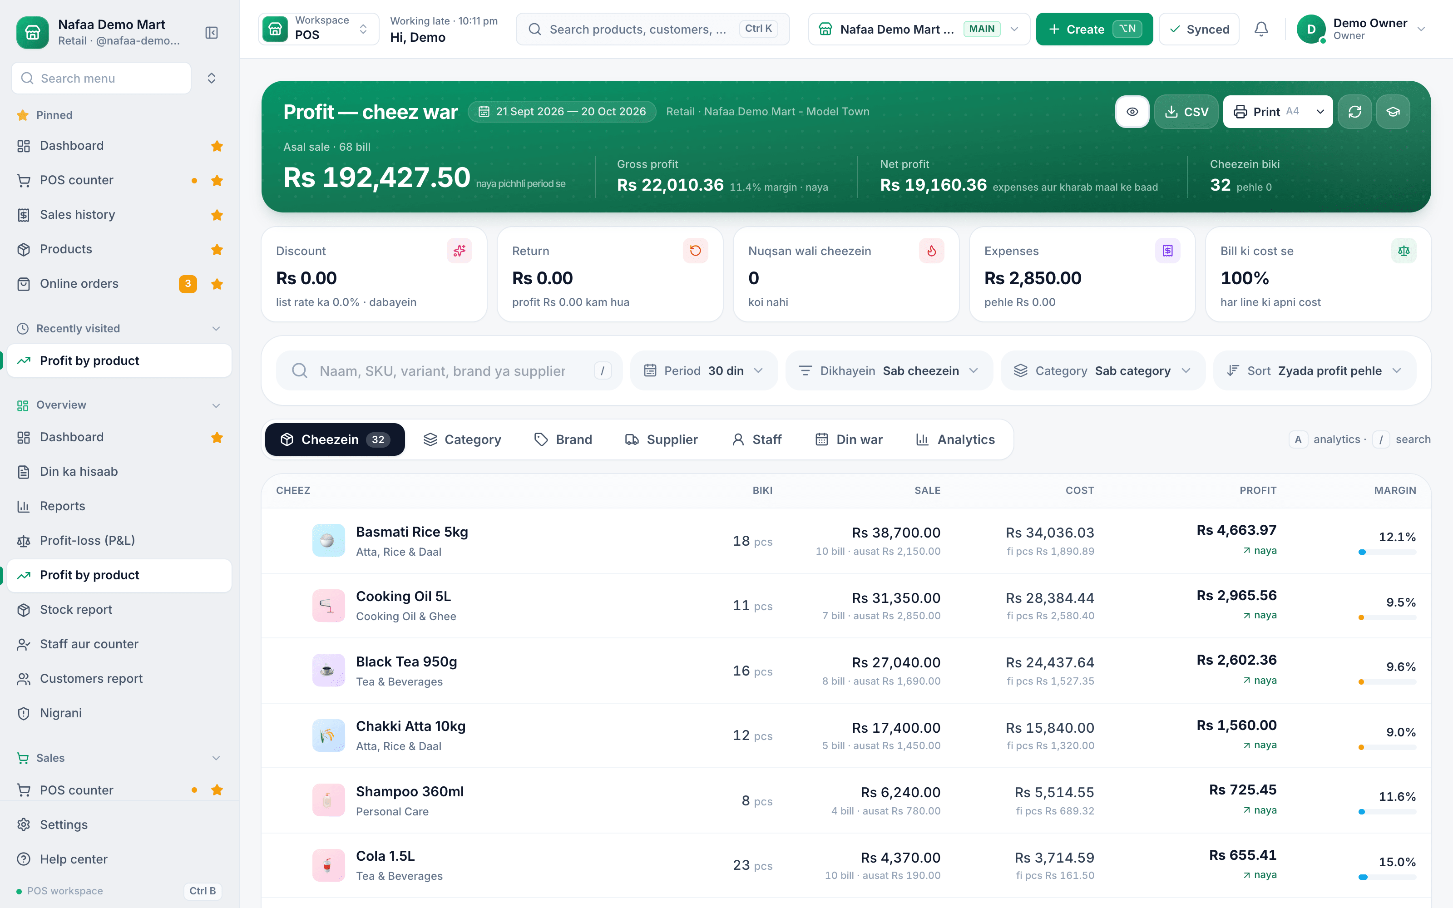Open Customers report in sidebar

click(x=119, y=679)
